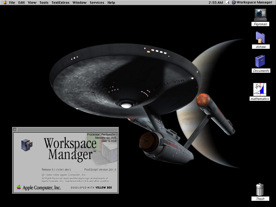The height and width of the screenshot is (207, 276).
Task: Select the Documents folder icon
Action: [260, 61]
